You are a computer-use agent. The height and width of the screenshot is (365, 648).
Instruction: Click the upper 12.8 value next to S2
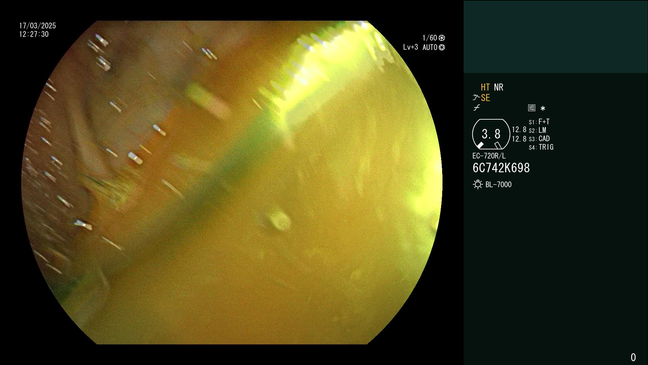tap(519, 130)
